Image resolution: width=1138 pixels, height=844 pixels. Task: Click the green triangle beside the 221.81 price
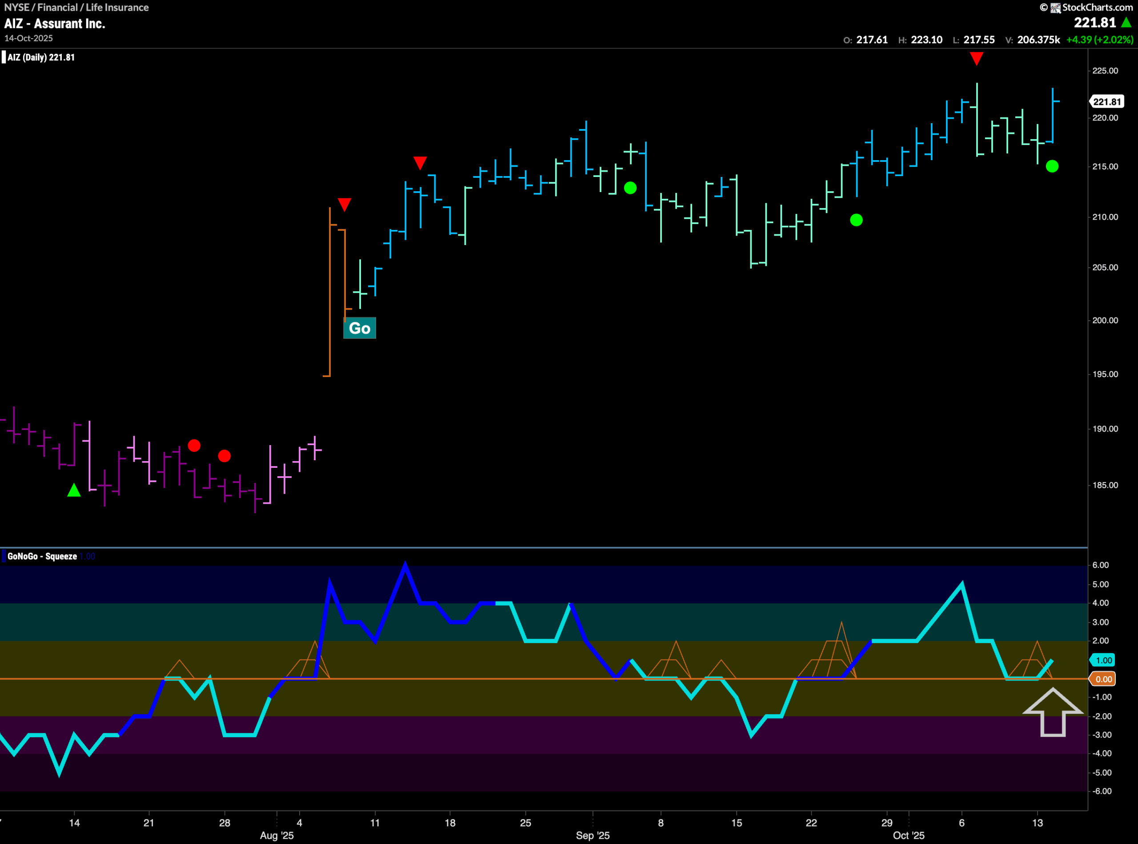coord(1126,23)
